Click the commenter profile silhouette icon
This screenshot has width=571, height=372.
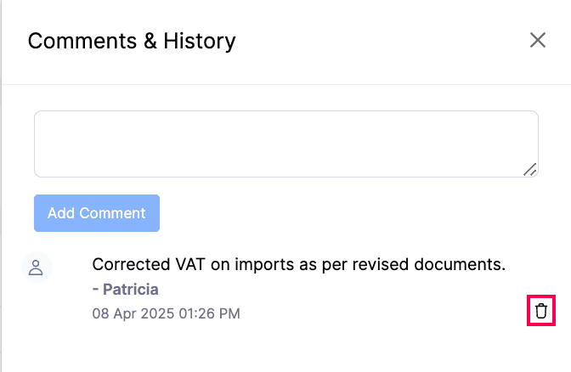tap(36, 268)
